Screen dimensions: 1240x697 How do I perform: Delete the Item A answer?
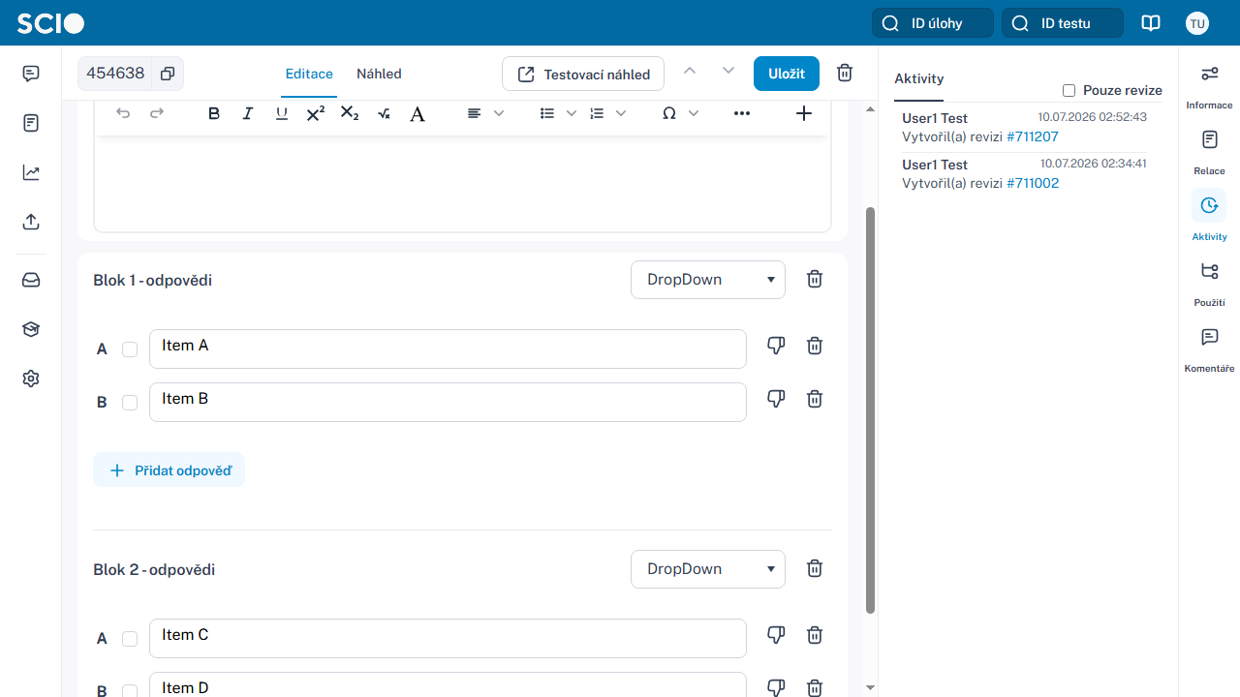coord(815,346)
